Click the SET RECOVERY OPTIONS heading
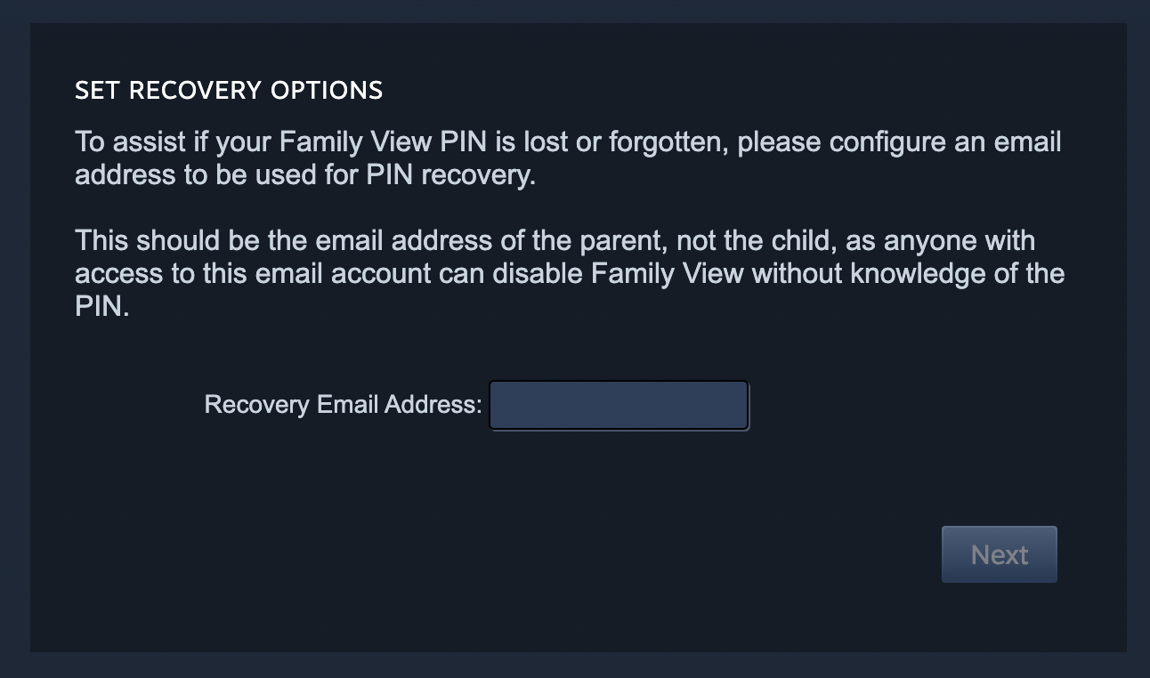Viewport: 1150px width, 678px height. [x=229, y=91]
